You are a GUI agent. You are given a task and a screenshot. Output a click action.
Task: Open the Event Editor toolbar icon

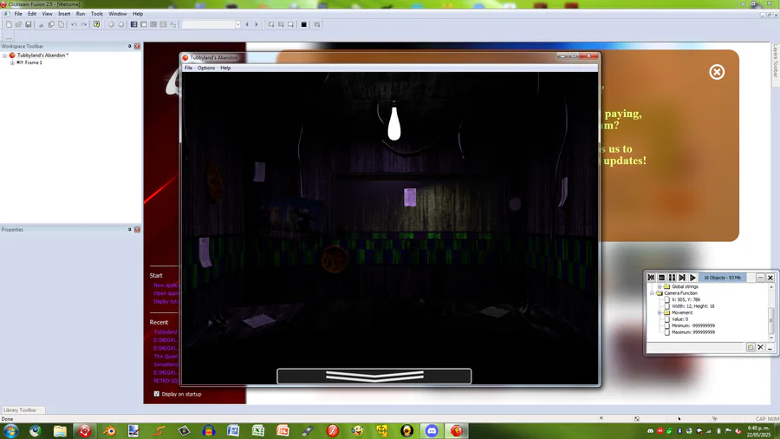coord(153,24)
